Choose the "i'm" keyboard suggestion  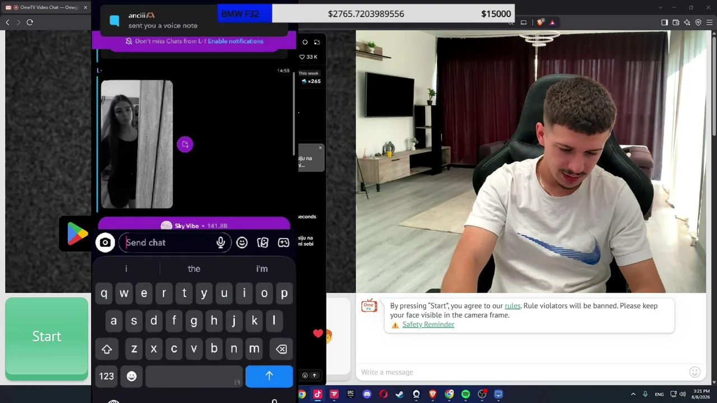[262, 269]
